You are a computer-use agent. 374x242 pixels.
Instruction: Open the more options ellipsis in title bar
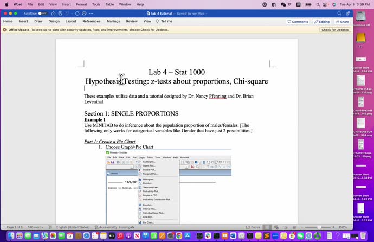91,14
